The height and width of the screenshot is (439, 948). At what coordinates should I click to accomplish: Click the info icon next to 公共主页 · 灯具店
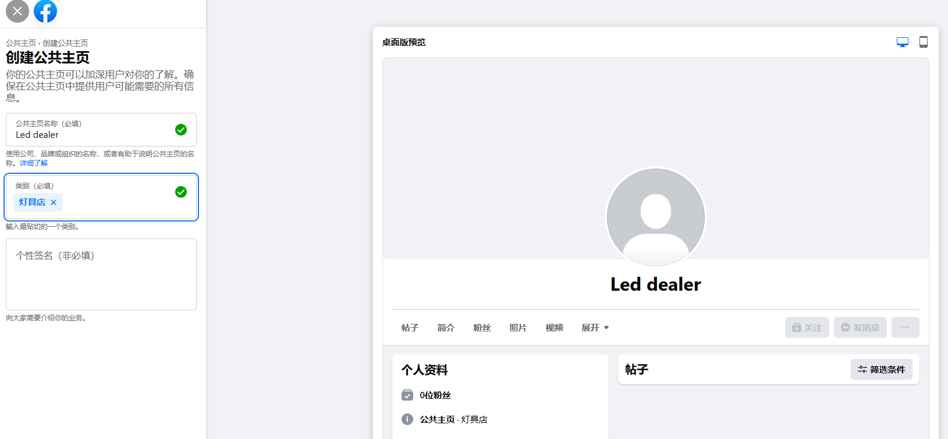(407, 419)
